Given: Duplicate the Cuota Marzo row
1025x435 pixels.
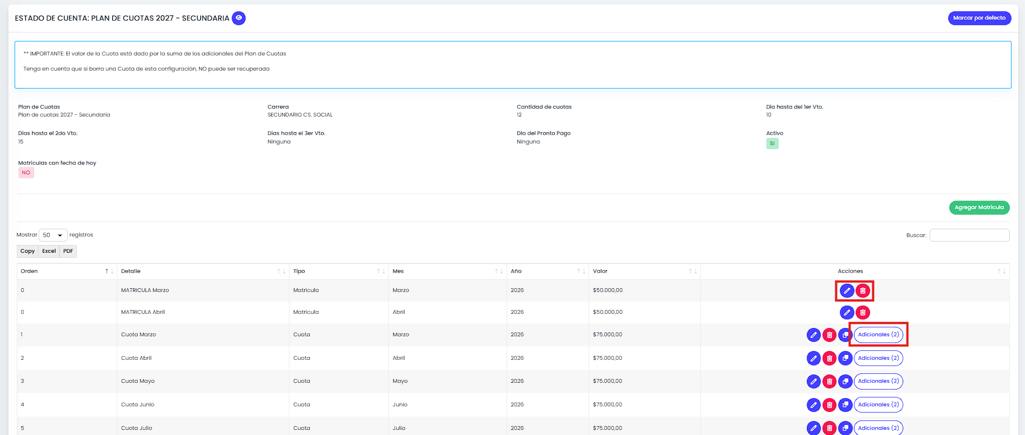Looking at the screenshot, I should [x=845, y=335].
